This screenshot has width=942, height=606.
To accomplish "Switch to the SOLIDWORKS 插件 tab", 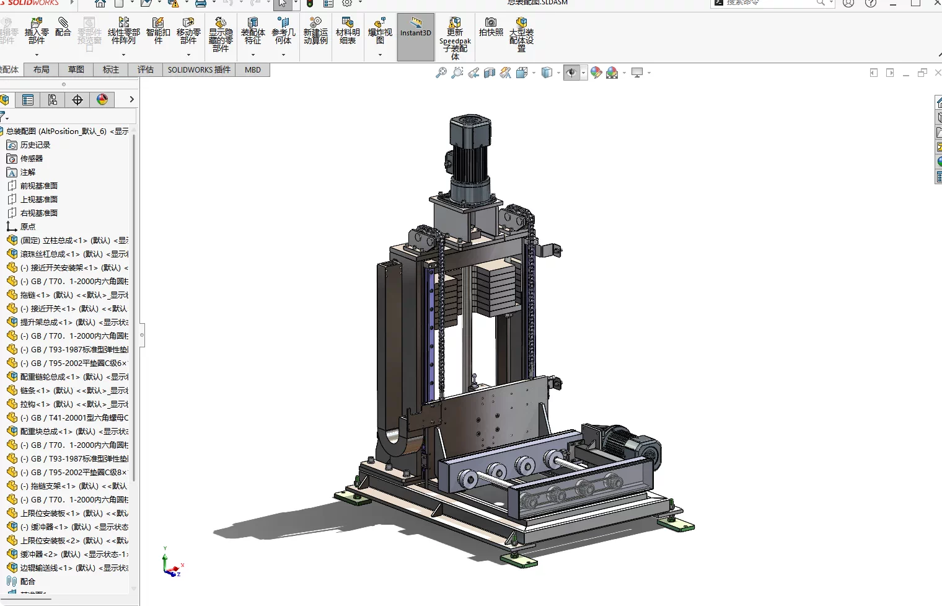I will [199, 69].
